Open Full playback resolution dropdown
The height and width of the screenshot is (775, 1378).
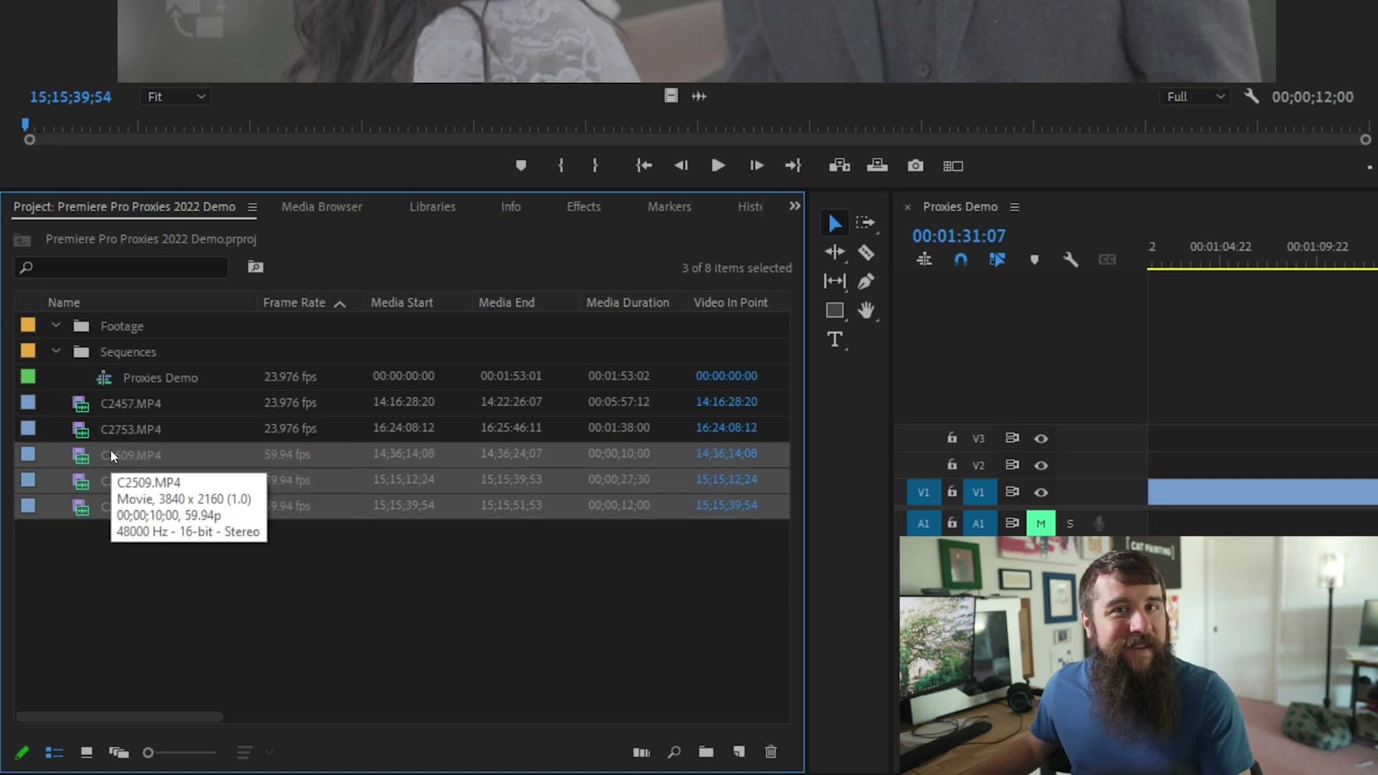click(1195, 97)
